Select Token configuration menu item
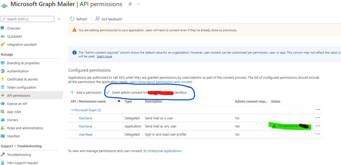 [22, 87]
